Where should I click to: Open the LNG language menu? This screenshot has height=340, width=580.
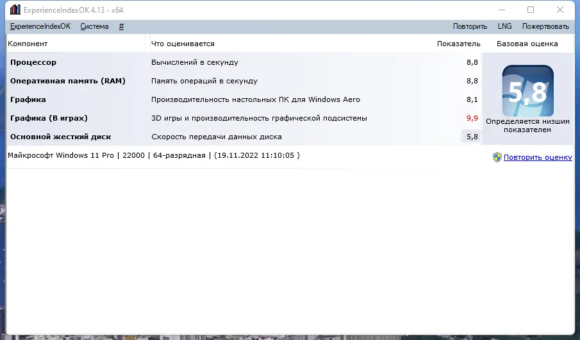pyautogui.click(x=504, y=26)
